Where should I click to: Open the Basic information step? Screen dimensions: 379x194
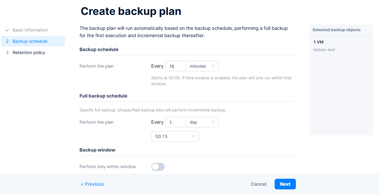[30, 30]
